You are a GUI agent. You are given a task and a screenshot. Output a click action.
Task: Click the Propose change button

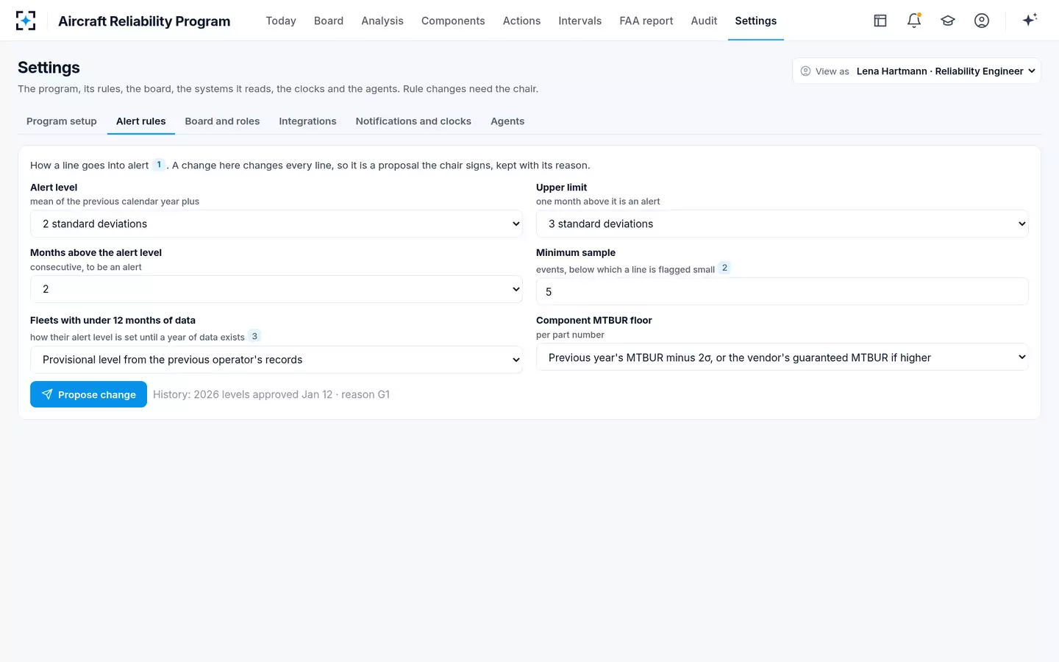pyautogui.click(x=88, y=394)
